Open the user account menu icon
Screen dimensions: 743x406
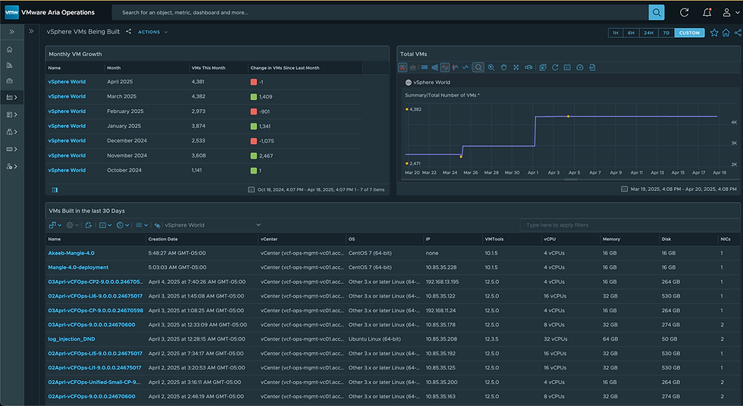729,13
